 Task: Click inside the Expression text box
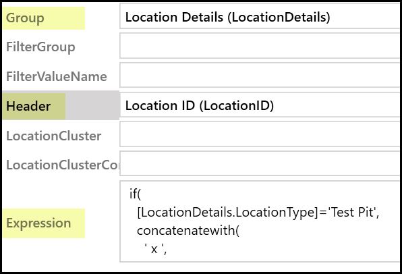[260, 221]
